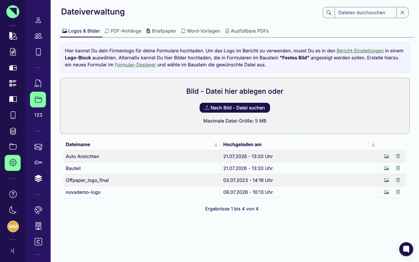The width and height of the screenshot is (419, 262).
Task: Open the stacked layers icon in sidebar
Action: click(38, 178)
